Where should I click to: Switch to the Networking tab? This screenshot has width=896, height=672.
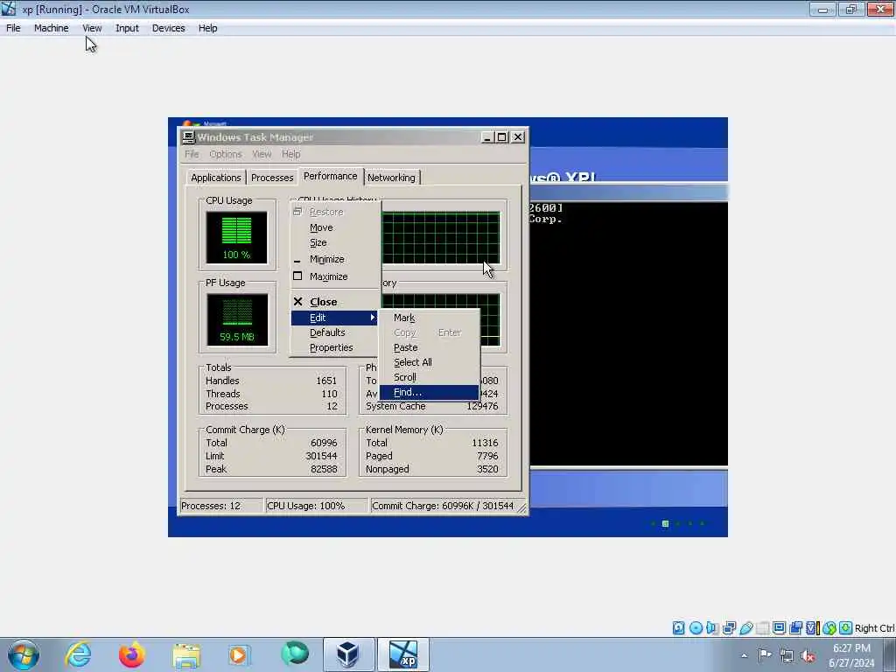(391, 178)
